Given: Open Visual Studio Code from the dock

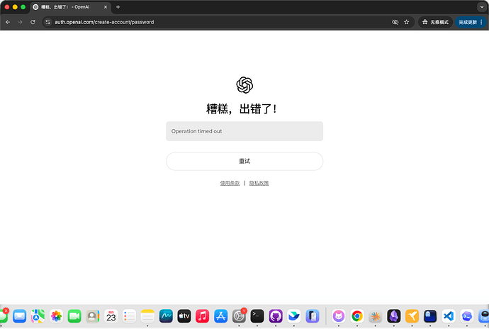Looking at the screenshot, I should [x=449, y=316].
